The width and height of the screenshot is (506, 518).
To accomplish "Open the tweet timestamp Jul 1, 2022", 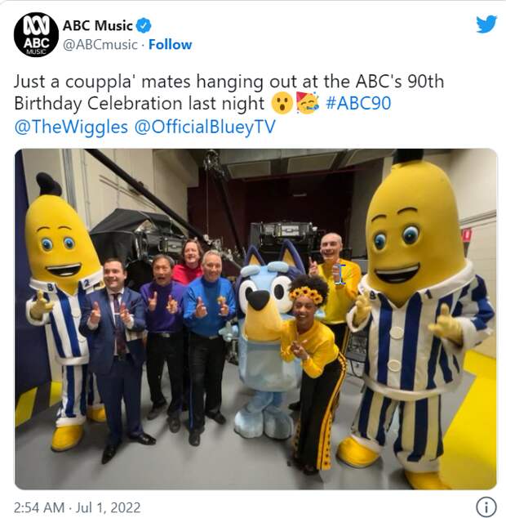I will tap(78, 507).
